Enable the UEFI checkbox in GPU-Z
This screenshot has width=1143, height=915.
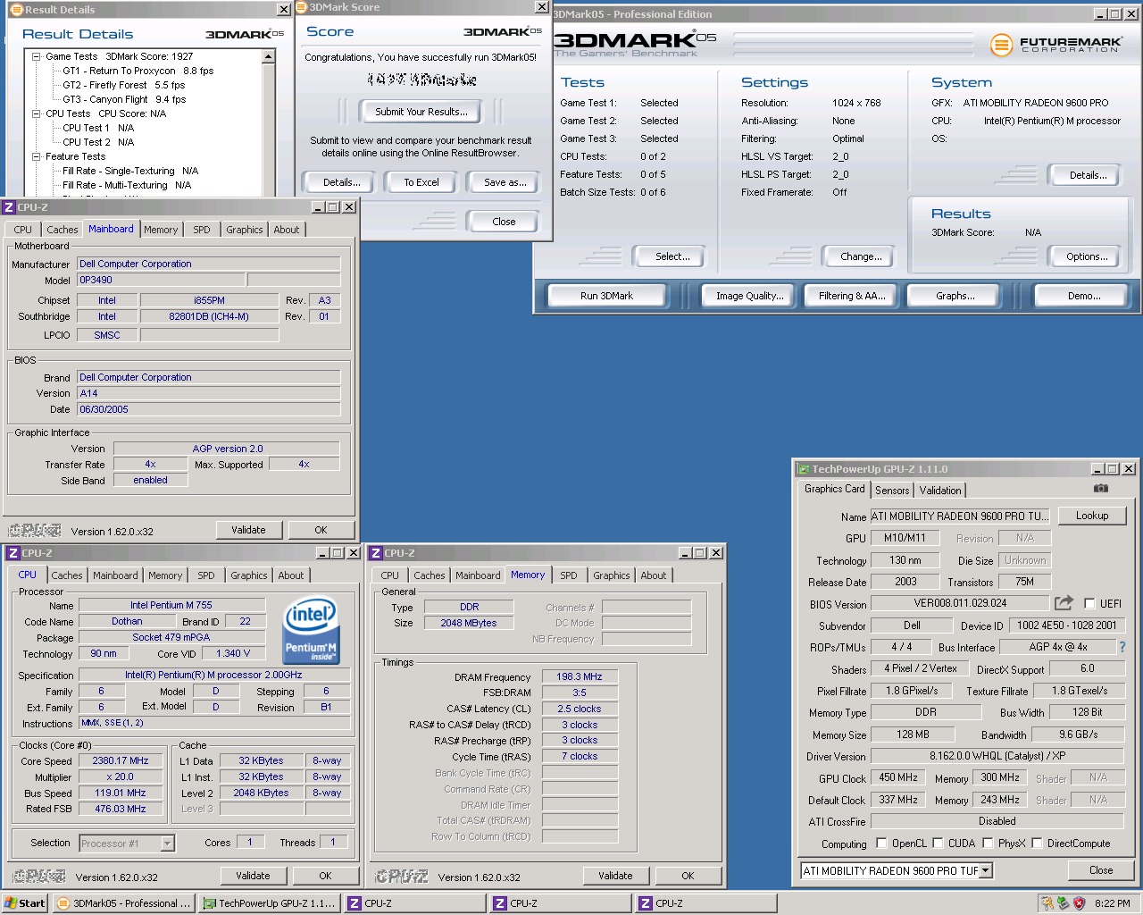pos(1089,603)
